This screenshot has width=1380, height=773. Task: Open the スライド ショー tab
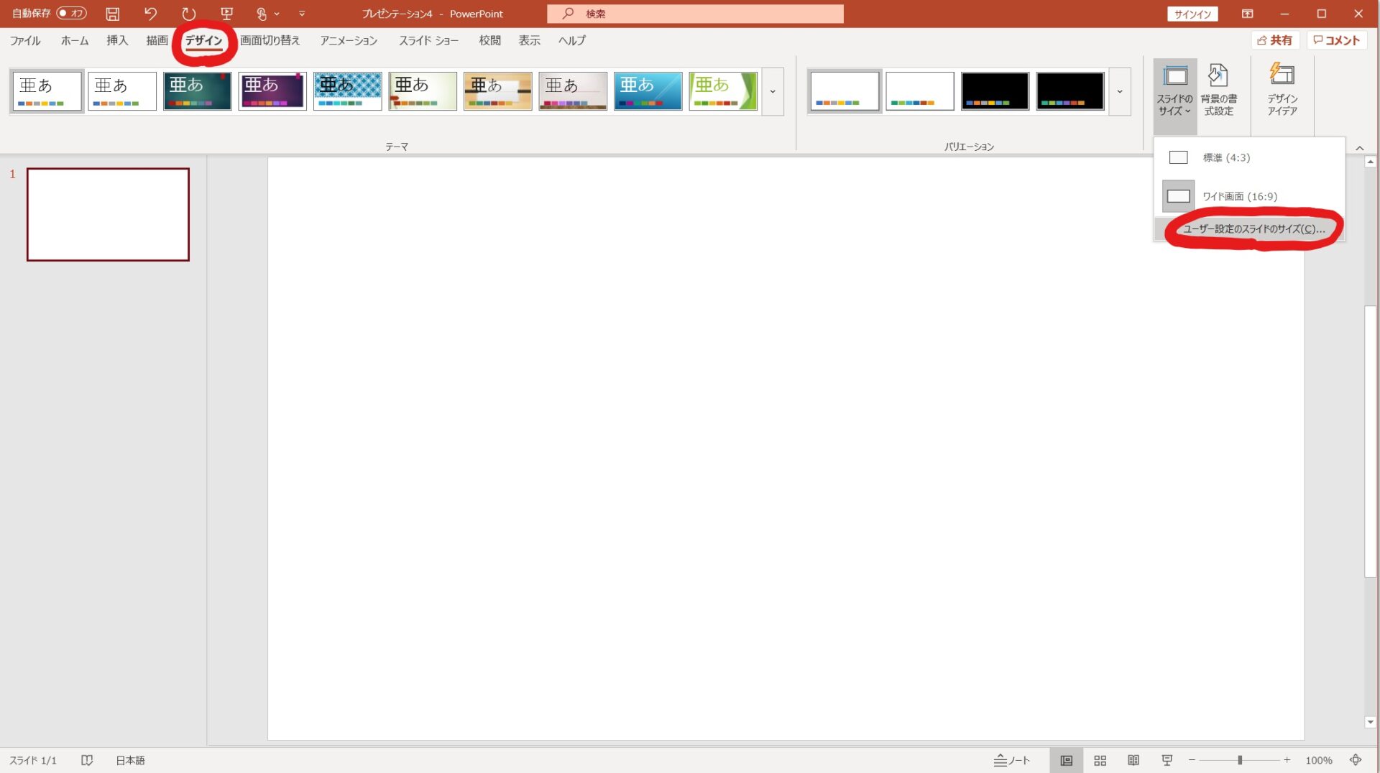[x=428, y=40]
